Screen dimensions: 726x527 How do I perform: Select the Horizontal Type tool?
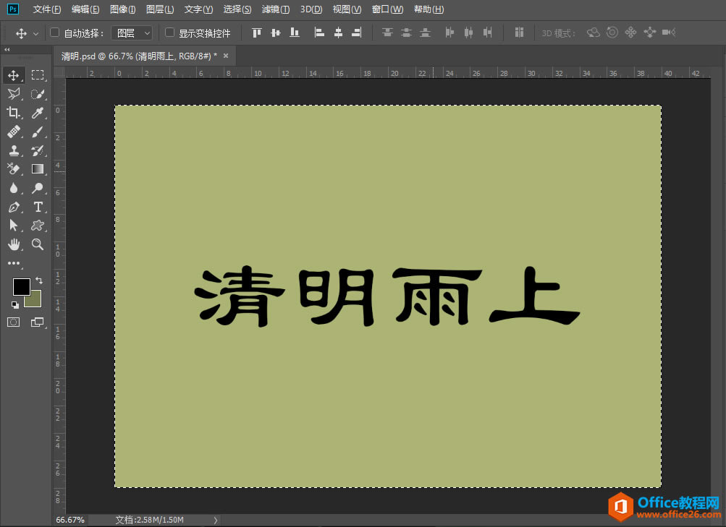(38, 207)
